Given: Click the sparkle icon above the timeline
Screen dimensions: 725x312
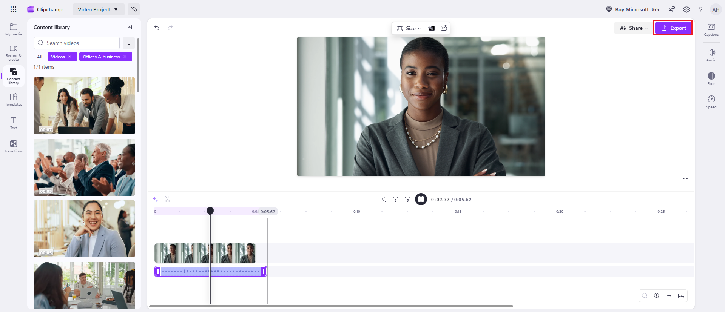Looking at the screenshot, I should 155,199.
